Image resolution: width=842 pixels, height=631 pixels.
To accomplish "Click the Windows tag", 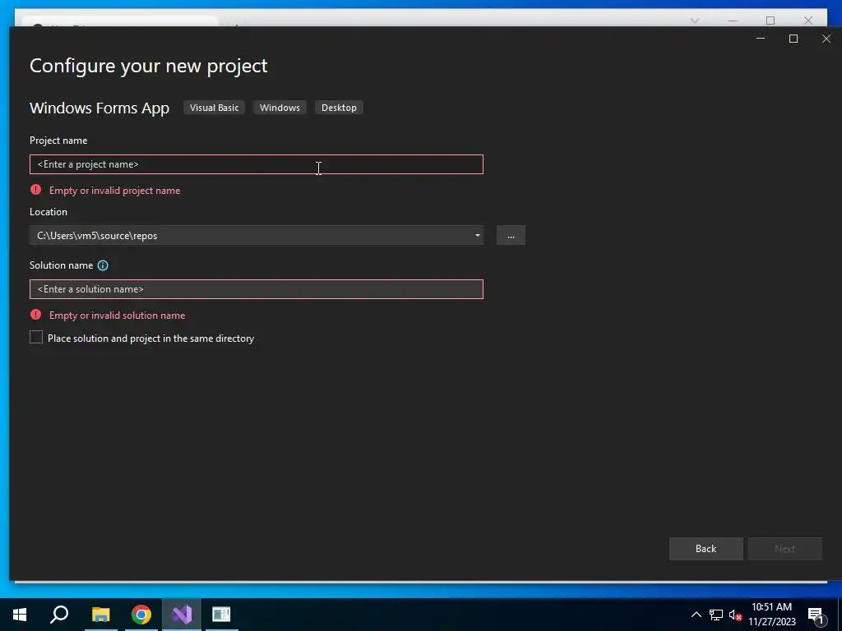I will click(280, 108).
